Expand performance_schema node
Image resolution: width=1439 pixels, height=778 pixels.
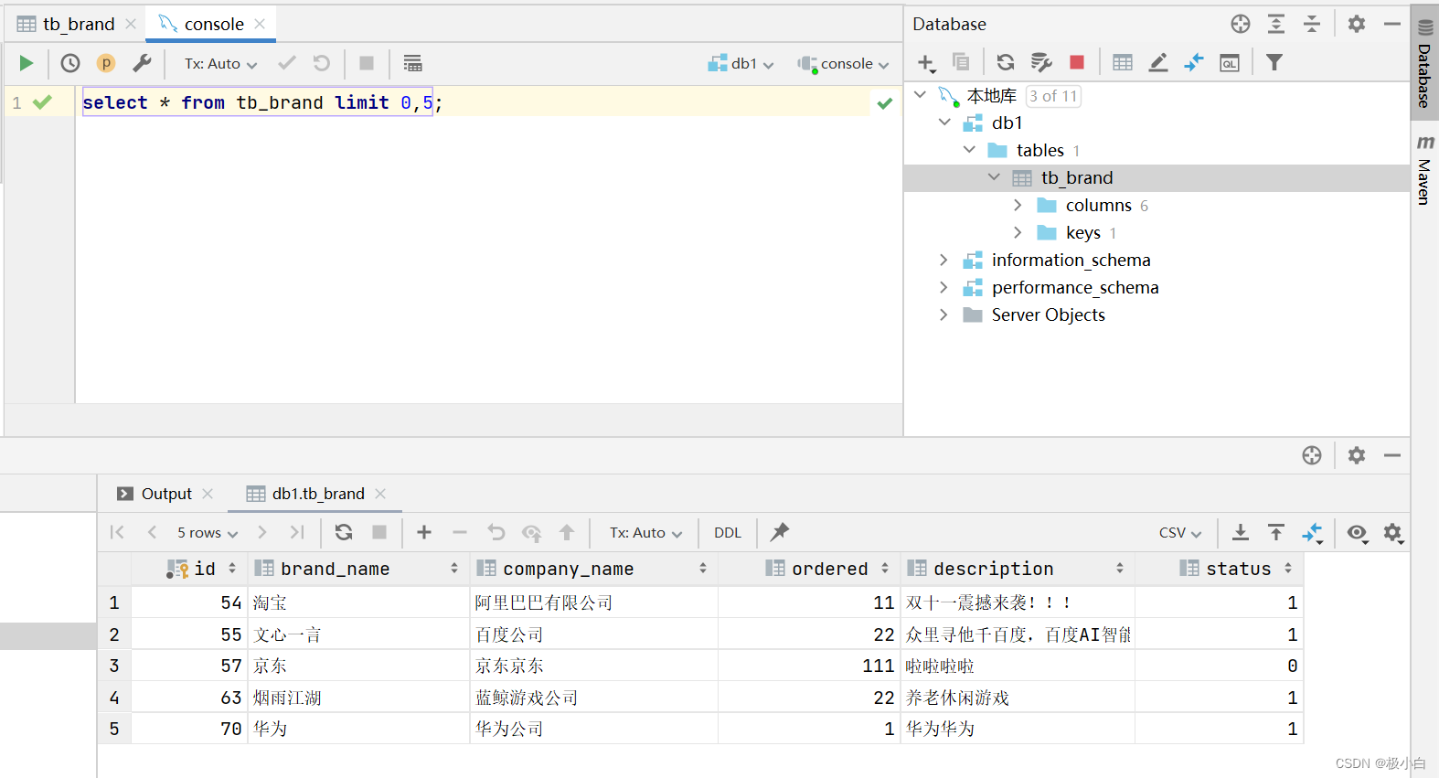[943, 287]
